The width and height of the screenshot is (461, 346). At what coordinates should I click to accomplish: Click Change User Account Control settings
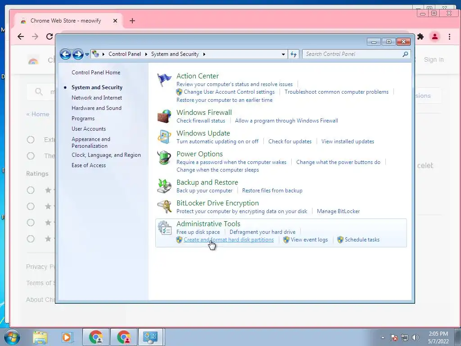[x=229, y=92]
